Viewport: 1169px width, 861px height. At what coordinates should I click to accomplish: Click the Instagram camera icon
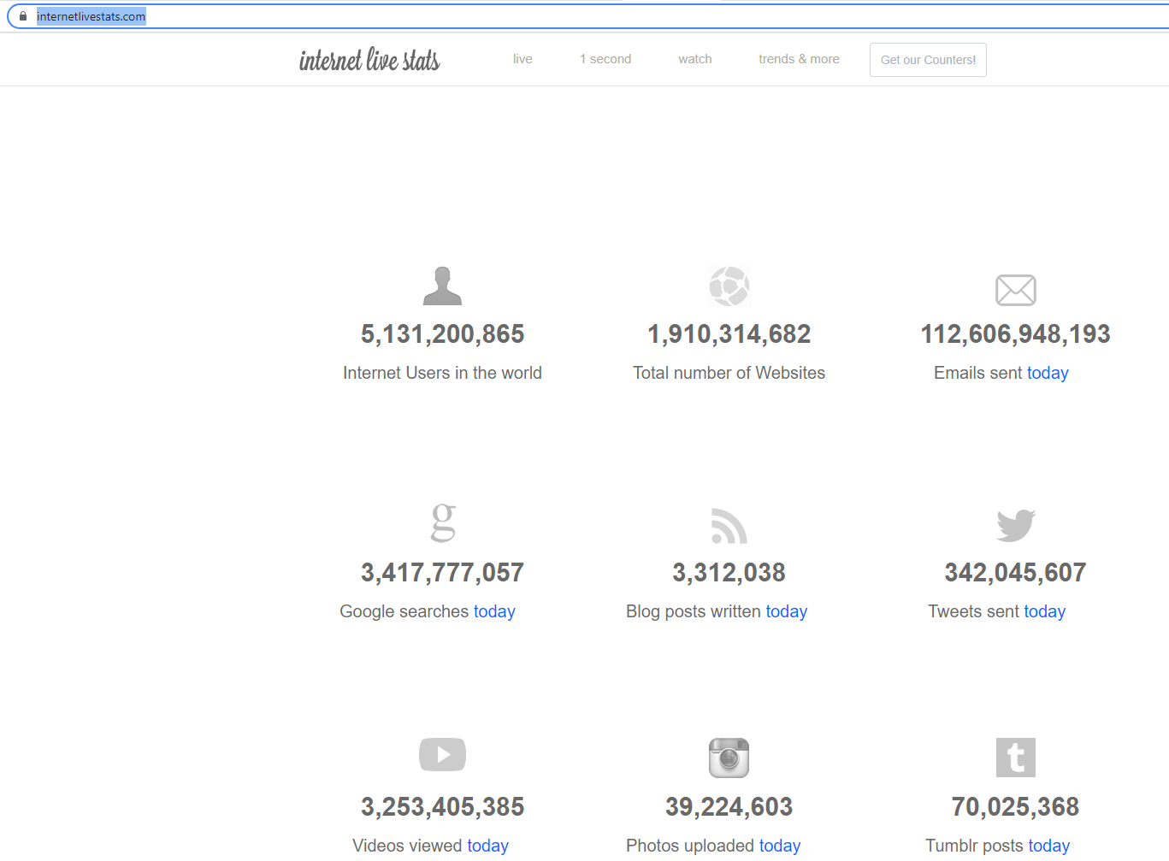click(729, 758)
